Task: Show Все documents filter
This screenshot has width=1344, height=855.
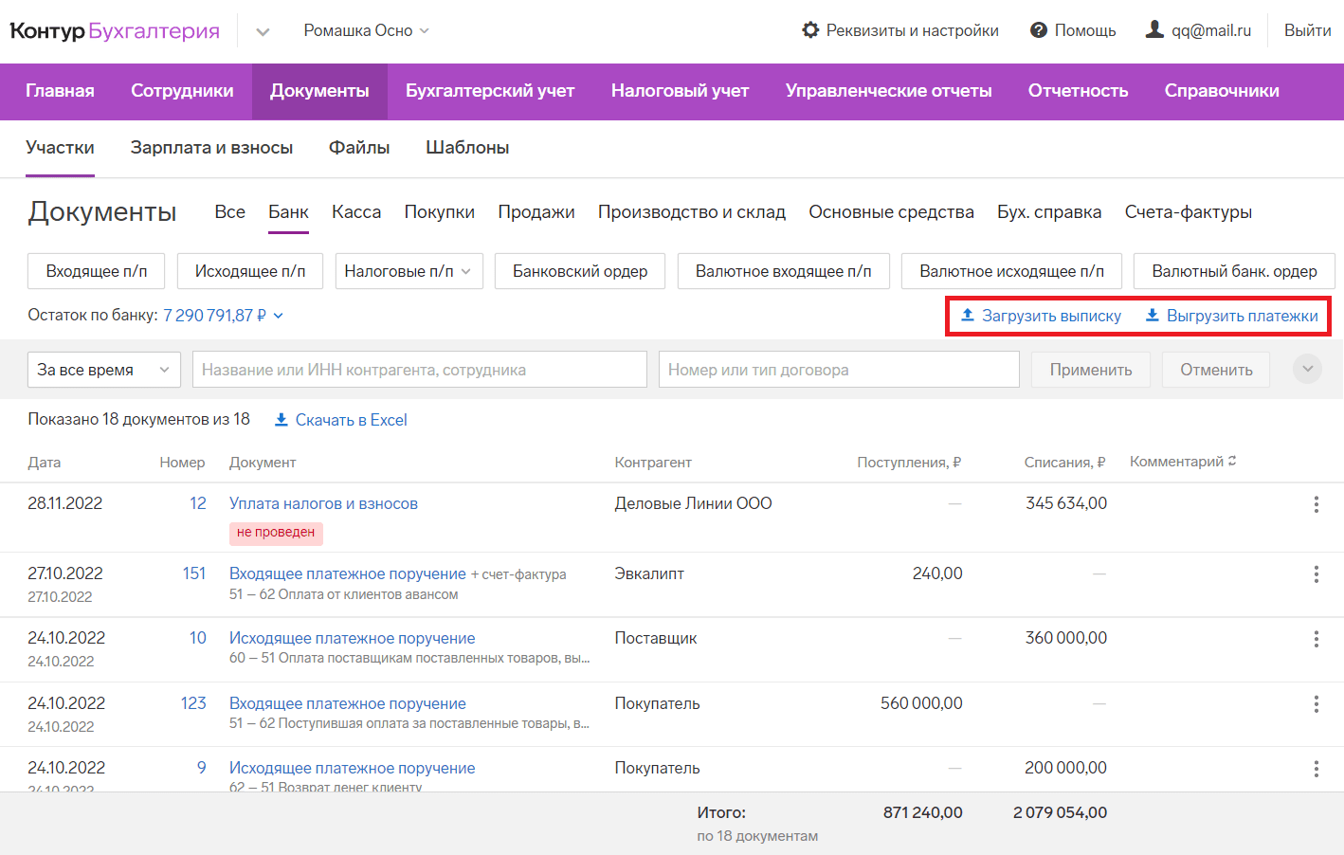Action: click(229, 212)
